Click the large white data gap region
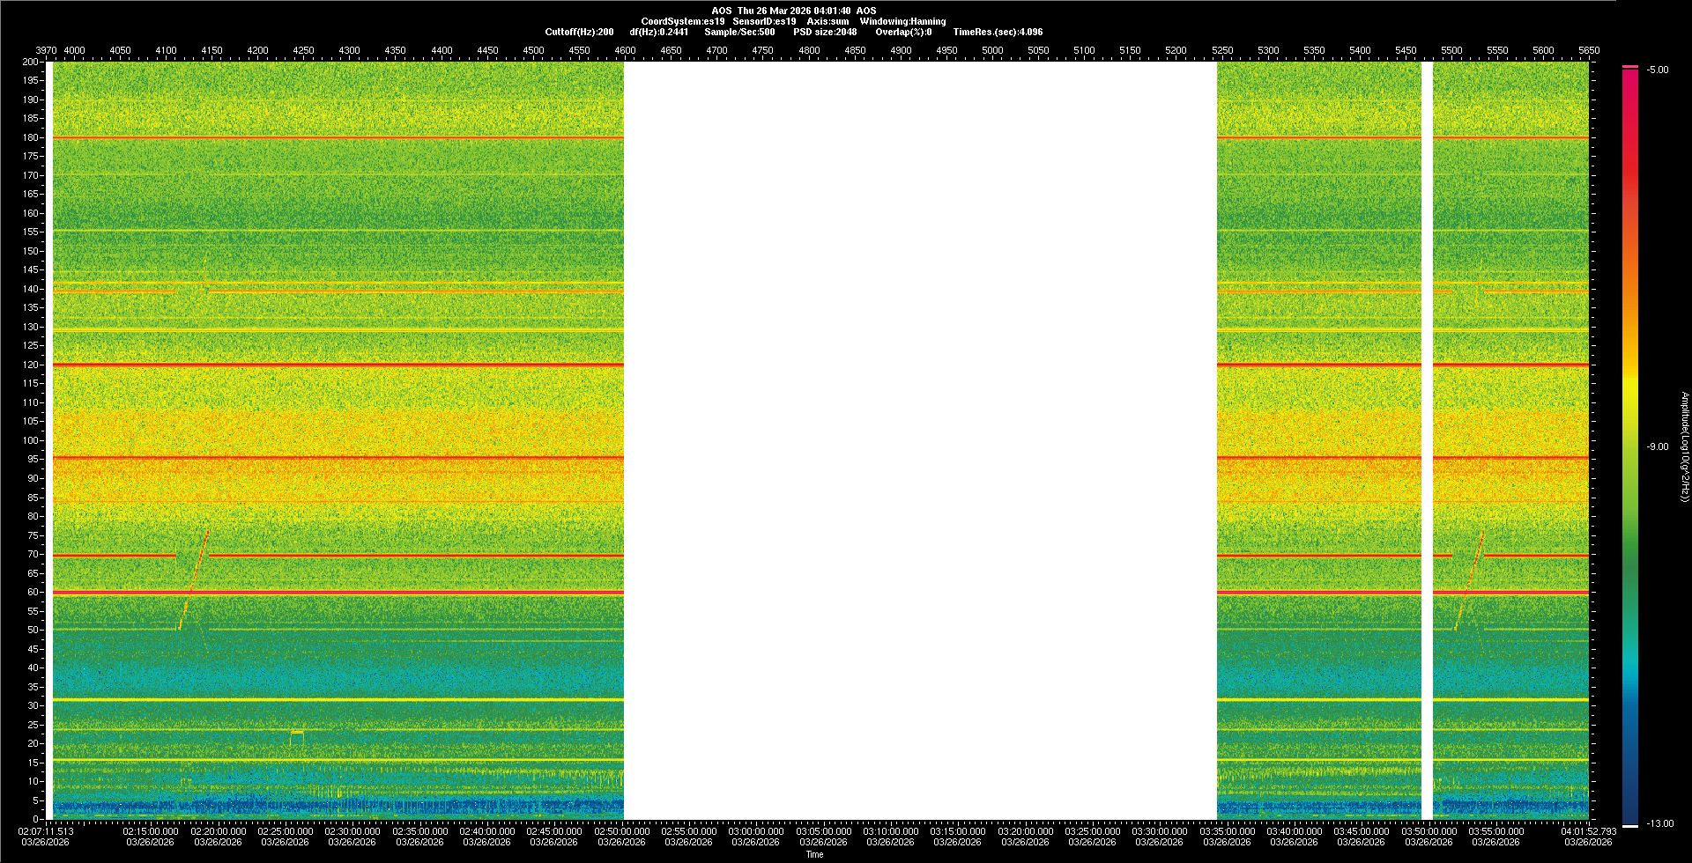This screenshot has height=863, width=1692. tap(920, 440)
